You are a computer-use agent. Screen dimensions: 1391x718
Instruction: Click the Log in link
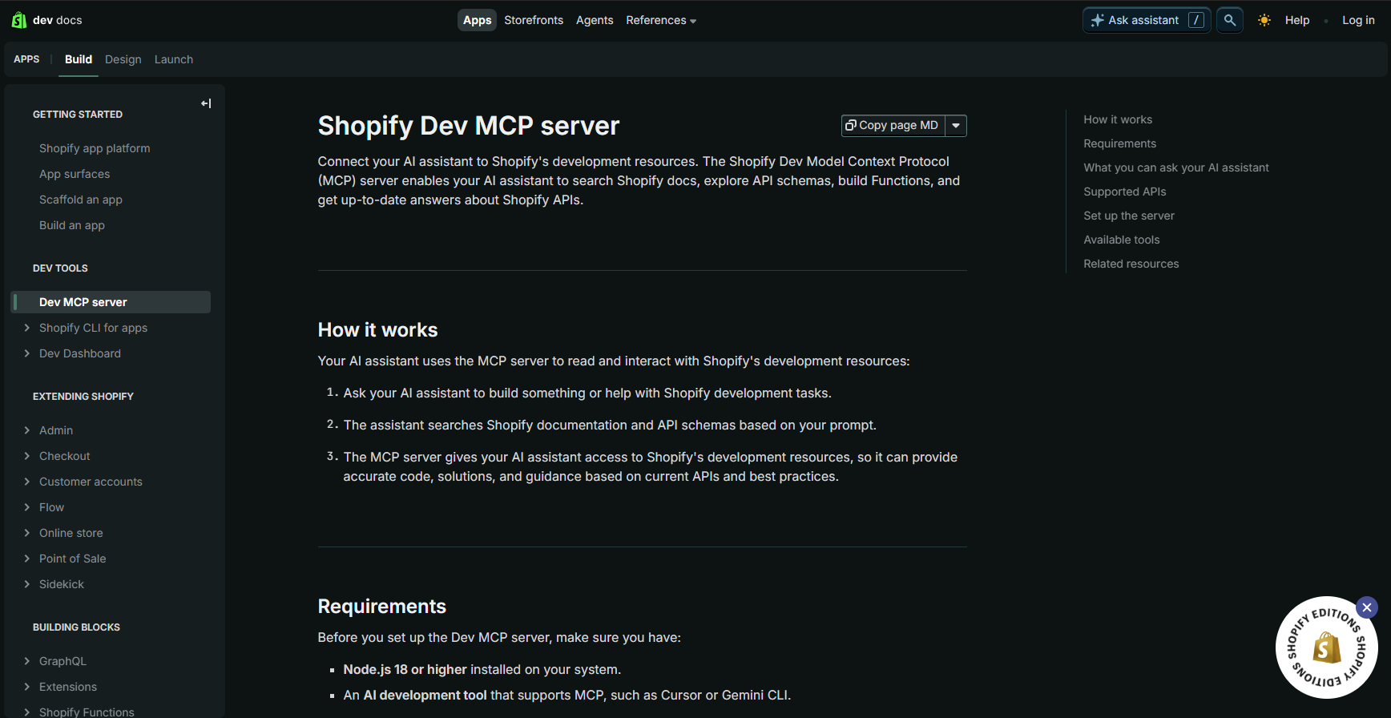[x=1357, y=20]
